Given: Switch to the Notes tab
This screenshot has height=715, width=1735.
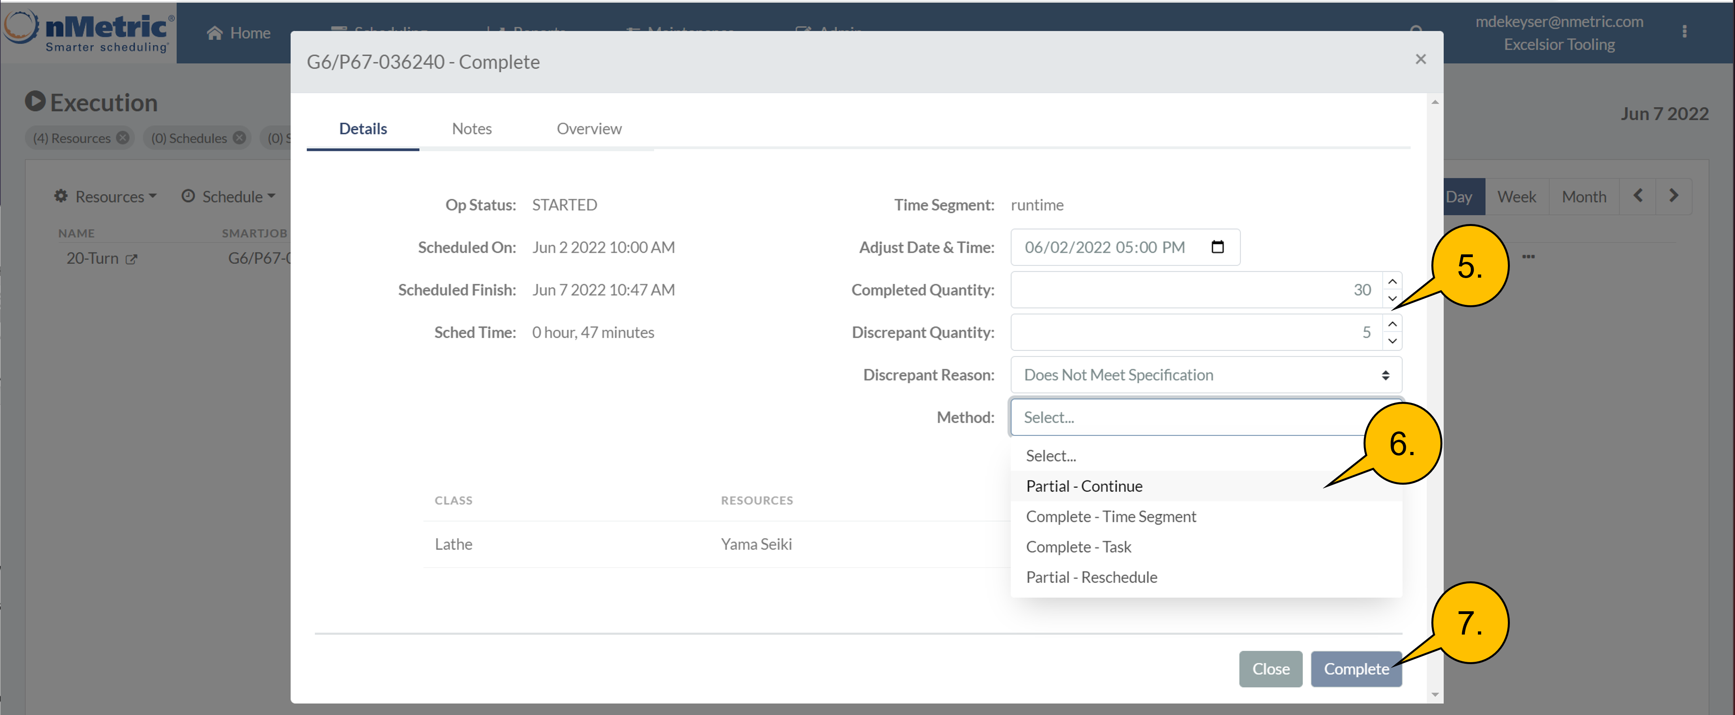Looking at the screenshot, I should [x=472, y=129].
